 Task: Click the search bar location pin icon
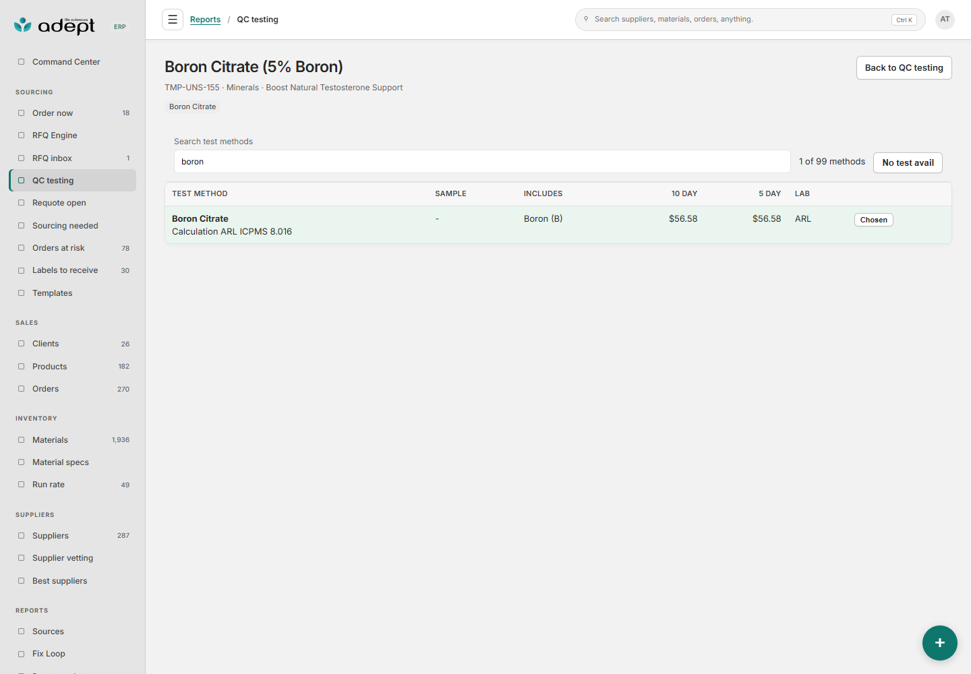click(586, 19)
